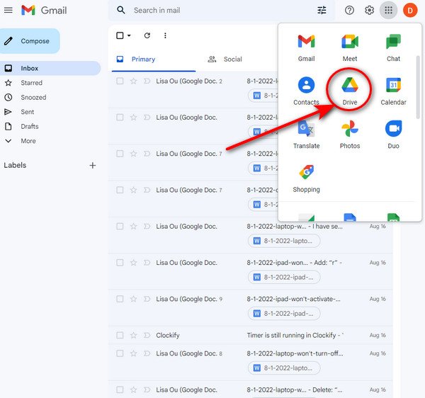Click the apps panel scrollbar

tap(418, 87)
